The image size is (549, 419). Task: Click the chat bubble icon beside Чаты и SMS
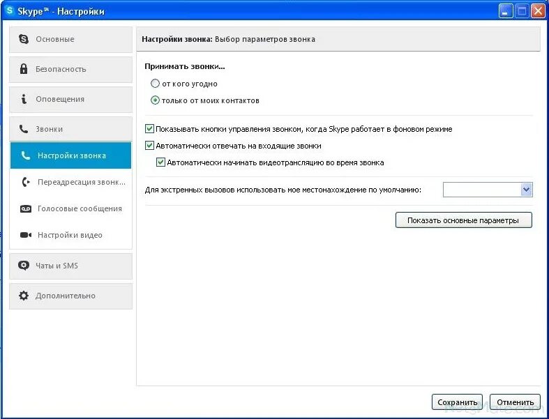click(x=24, y=266)
